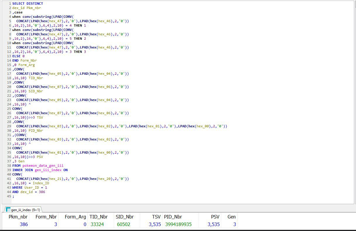Place cursor on the SELECT DISTINCT line

pos(27,4)
